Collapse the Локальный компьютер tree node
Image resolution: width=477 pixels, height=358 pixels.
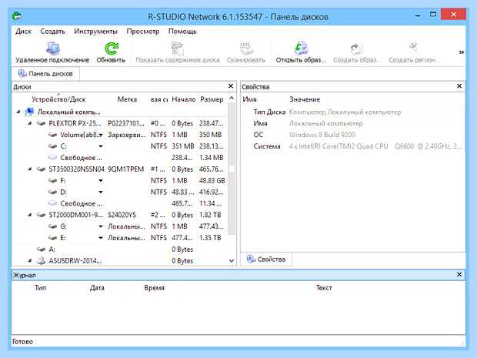coord(18,112)
